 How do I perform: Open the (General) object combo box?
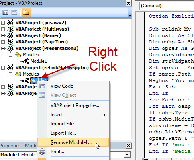(167, 6)
